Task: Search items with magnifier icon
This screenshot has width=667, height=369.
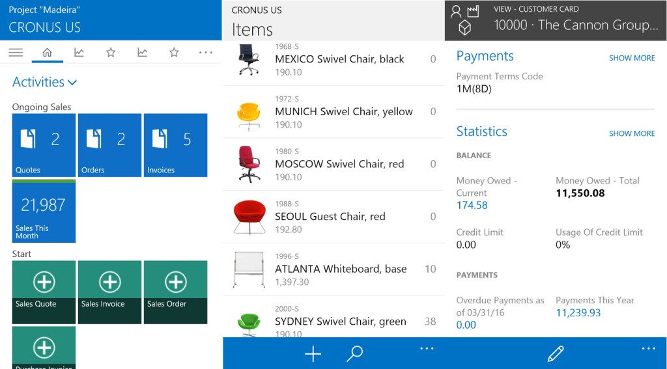Action: pos(354,353)
